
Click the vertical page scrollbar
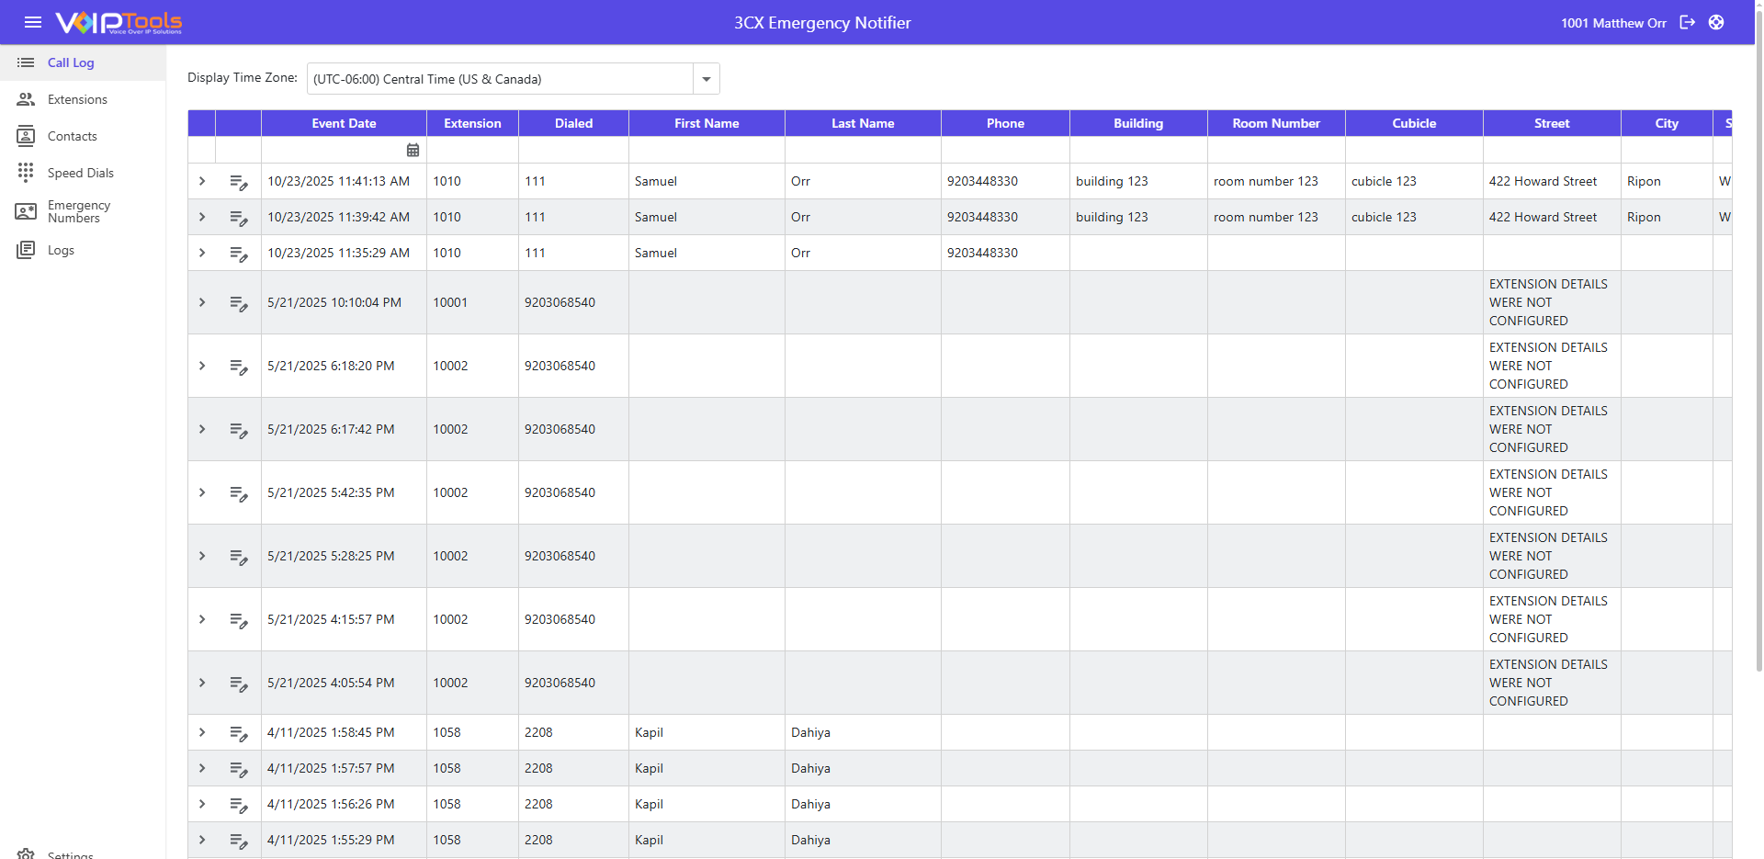[x=1758, y=367]
